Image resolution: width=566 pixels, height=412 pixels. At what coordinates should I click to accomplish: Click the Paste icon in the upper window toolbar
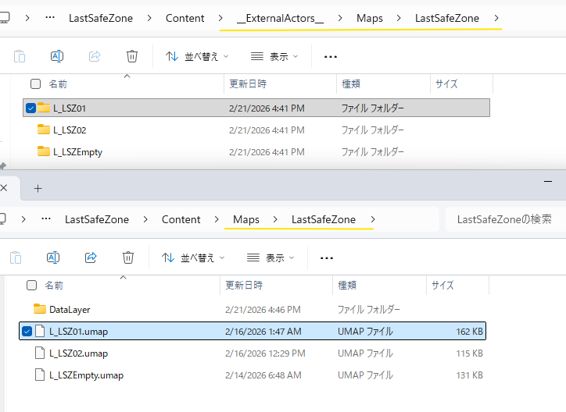(x=20, y=56)
